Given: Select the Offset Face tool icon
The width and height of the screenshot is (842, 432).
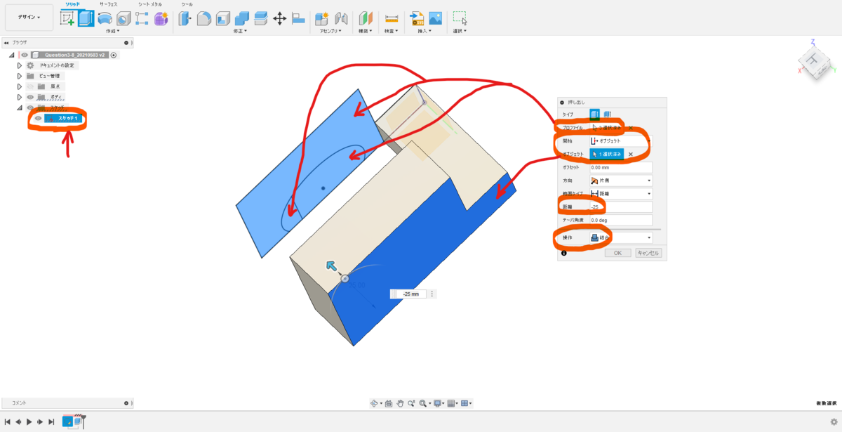Looking at the screenshot, I should (x=260, y=19).
